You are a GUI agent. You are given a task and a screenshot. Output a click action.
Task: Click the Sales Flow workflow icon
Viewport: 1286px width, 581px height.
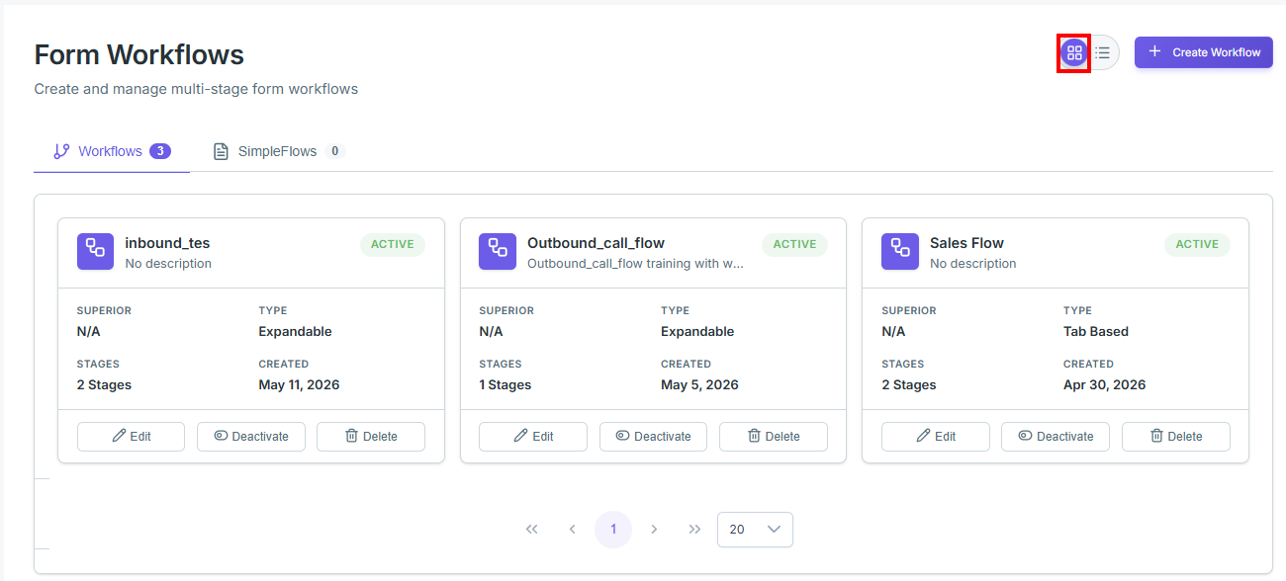[900, 251]
